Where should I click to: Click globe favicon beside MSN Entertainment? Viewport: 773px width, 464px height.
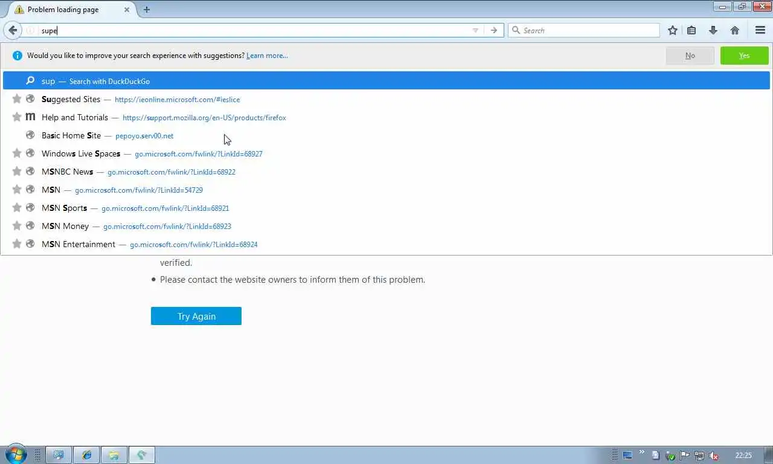(30, 244)
